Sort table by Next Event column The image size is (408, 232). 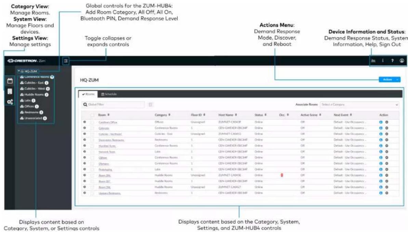pyautogui.click(x=343, y=115)
